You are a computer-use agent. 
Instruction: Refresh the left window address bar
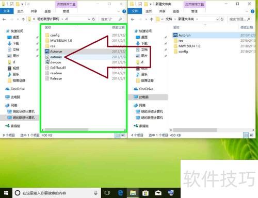pyautogui.click(x=93, y=19)
